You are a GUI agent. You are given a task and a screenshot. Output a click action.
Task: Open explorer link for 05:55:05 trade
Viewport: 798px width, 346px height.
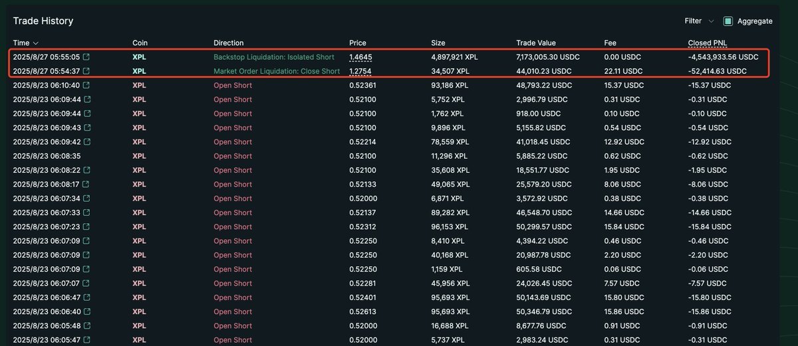86,57
